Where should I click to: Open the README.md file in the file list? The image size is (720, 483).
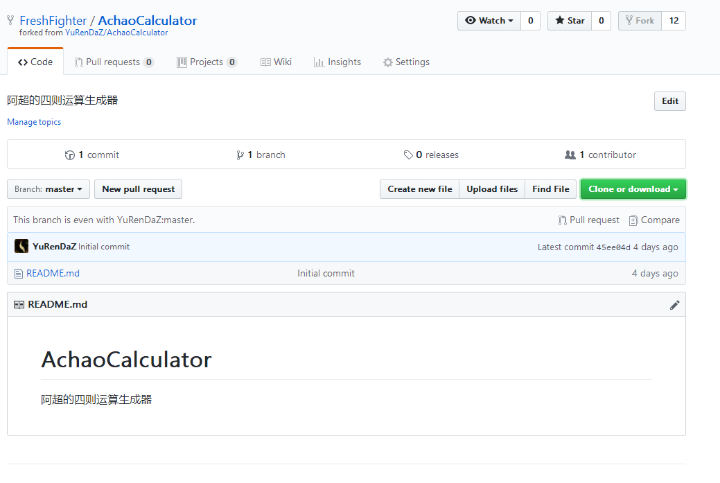[x=53, y=273]
